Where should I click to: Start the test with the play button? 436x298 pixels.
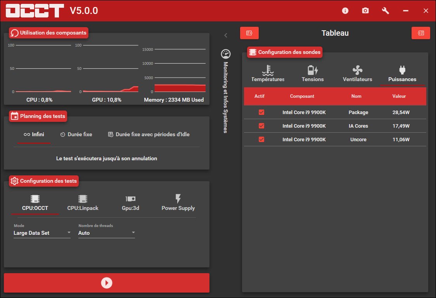pyautogui.click(x=107, y=283)
